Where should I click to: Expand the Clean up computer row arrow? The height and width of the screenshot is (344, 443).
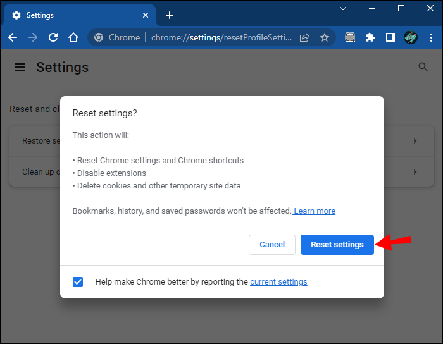pos(415,172)
